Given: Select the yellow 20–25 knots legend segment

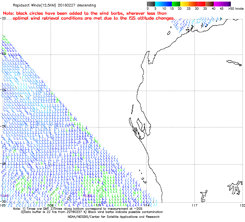Looking at the screenshot, I should (184, 4).
